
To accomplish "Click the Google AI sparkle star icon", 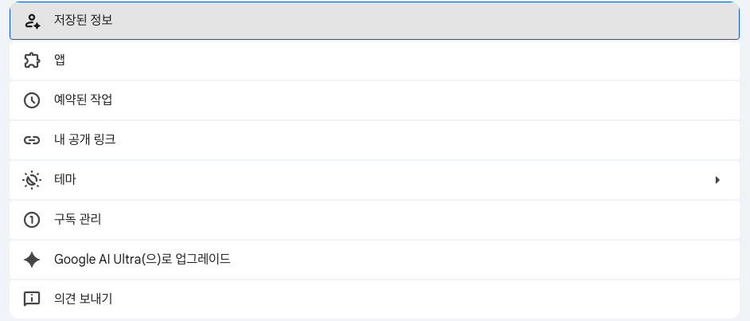I will [32, 260].
